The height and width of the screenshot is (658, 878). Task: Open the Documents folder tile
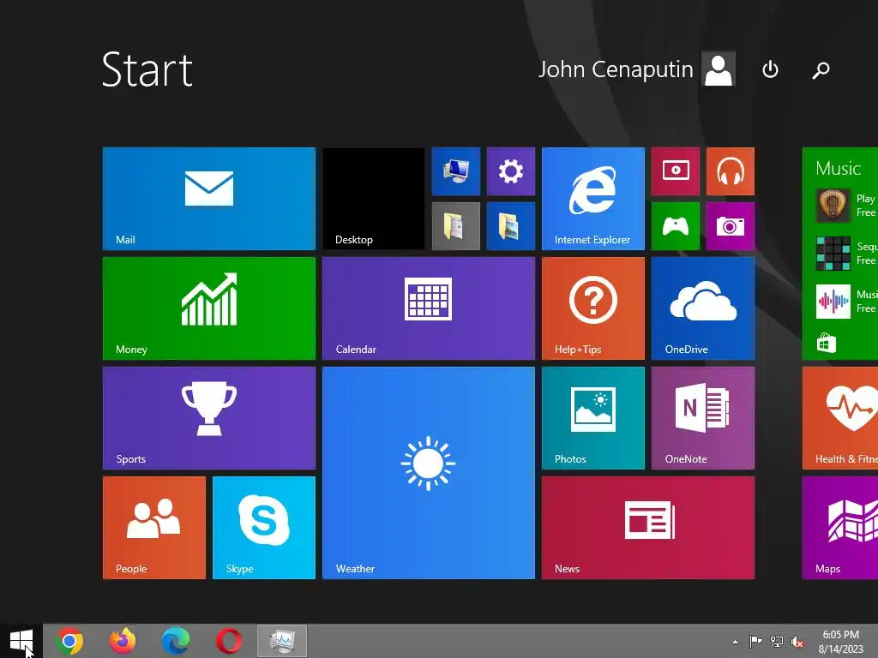coord(456,226)
